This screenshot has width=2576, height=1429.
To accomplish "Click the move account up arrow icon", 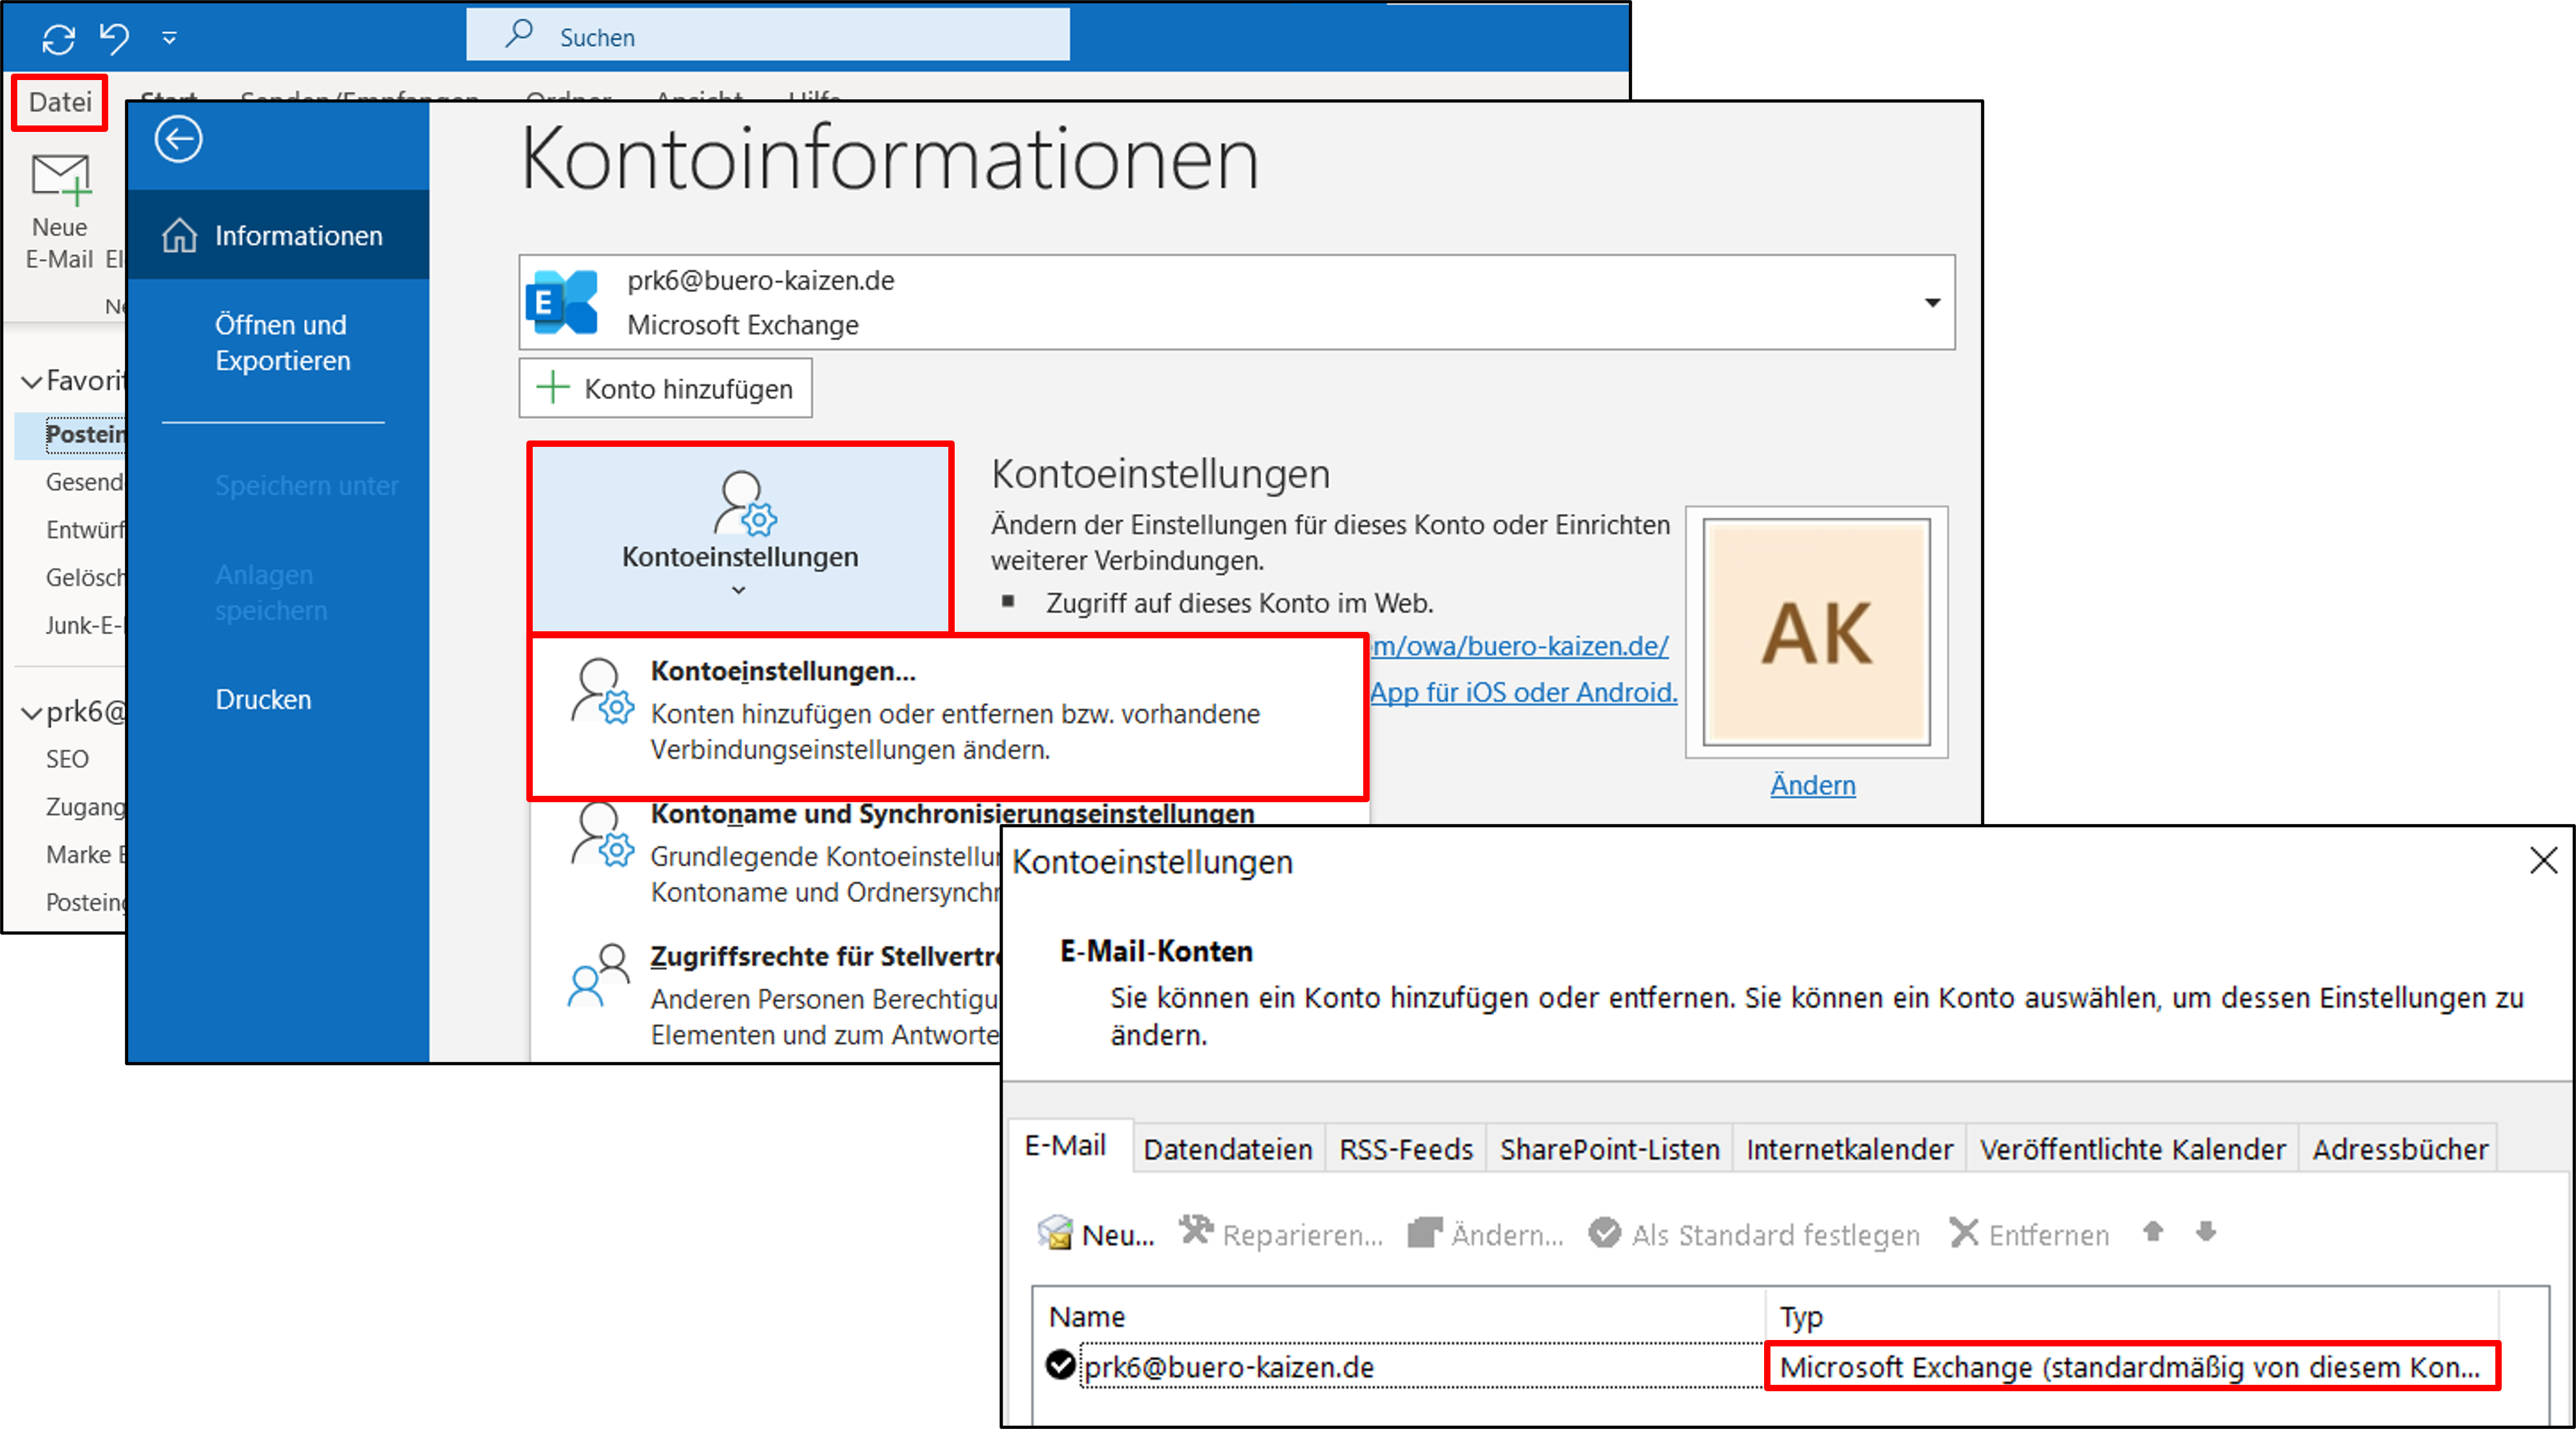I will pyautogui.click(x=2153, y=1232).
